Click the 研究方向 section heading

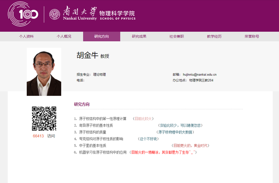click(82, 104)
